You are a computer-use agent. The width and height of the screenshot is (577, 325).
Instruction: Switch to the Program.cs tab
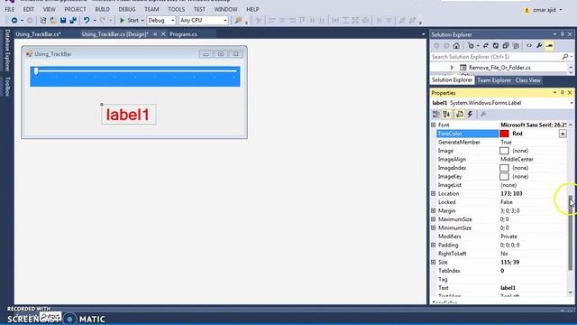coord(183,34)
